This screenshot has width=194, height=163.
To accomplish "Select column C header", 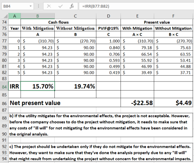I will 76,16.
